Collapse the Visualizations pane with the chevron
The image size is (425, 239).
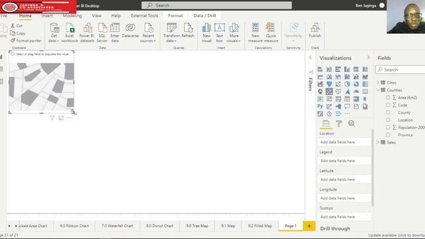[369, 58]
